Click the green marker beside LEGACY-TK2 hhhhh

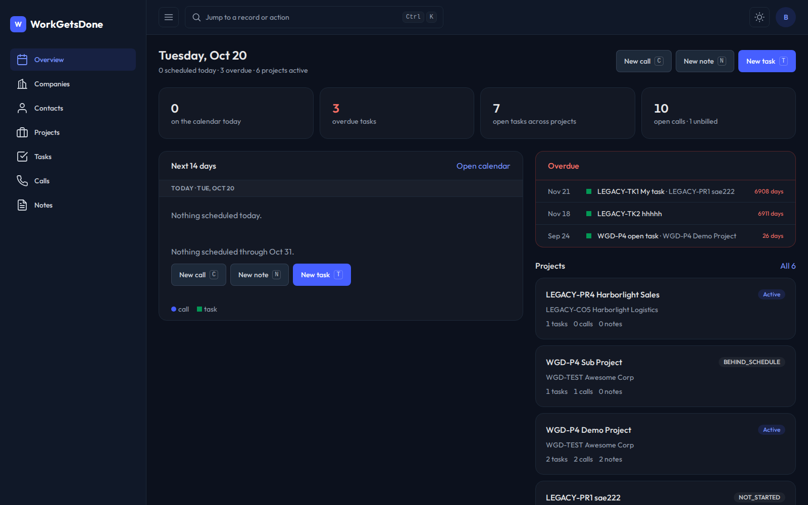point(589,214)
